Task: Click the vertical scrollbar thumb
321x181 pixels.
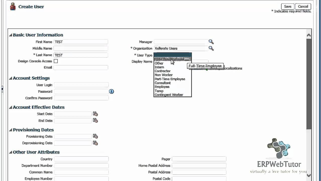Action: (309, 84)
